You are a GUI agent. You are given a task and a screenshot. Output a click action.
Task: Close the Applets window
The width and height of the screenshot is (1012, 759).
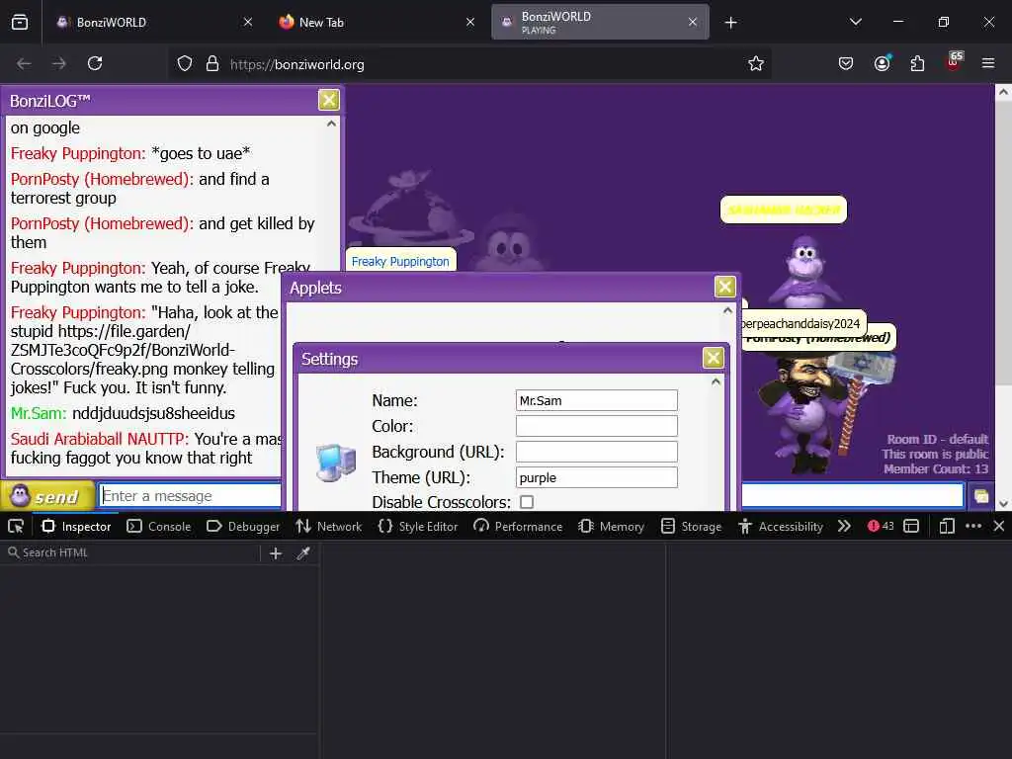724,287
